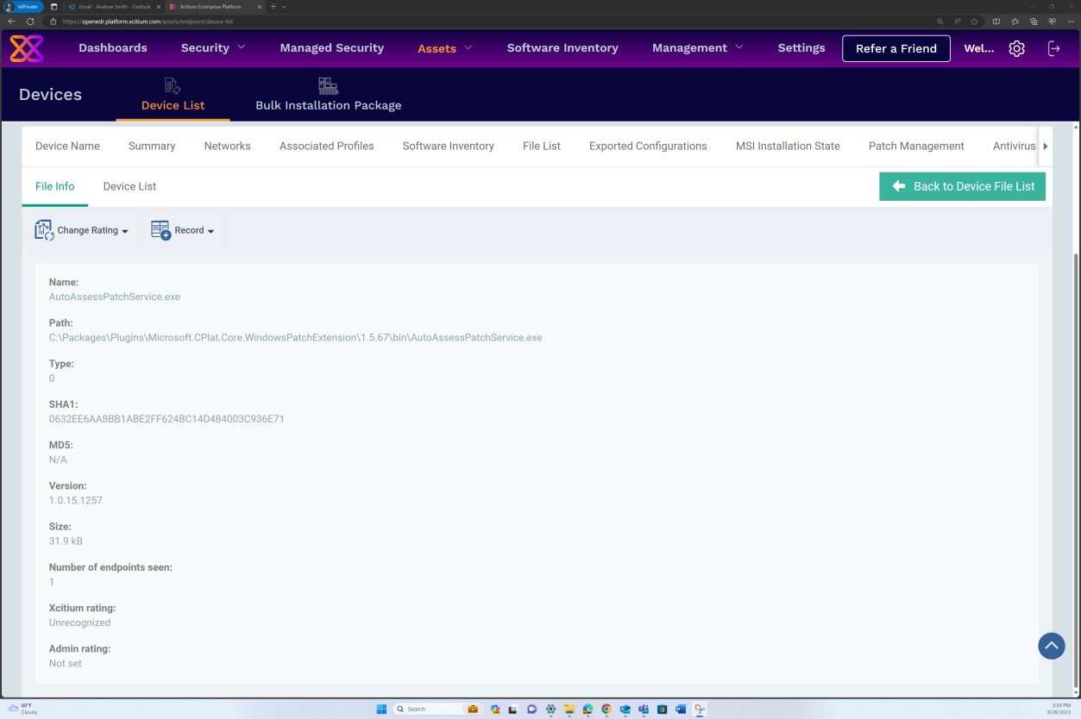Select the Device List icon above its label

pos(172,84)
